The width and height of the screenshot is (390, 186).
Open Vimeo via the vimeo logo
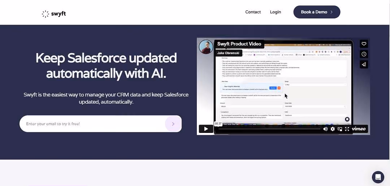point(359,129)
